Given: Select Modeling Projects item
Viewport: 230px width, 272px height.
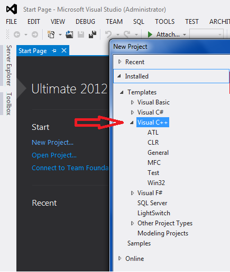Looking at the screenshot, I should (x=163, y=233).
